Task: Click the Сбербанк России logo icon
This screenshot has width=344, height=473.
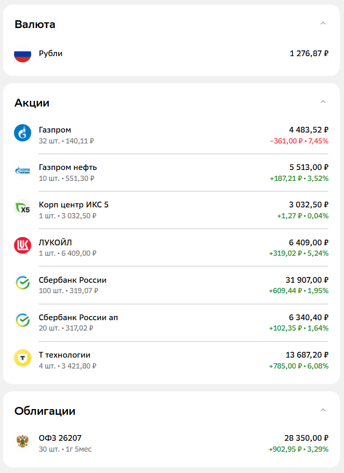Action: click(23, 283)
